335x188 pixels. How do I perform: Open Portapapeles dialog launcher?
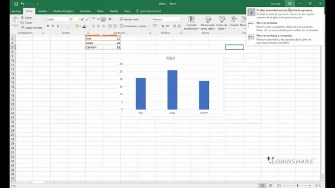pos(43,33)
